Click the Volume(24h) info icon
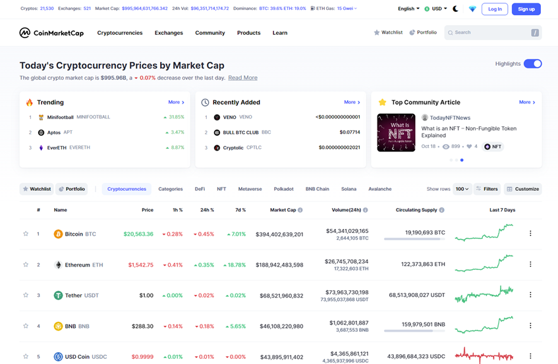The width and height of the screenshot is (558, 364). click(x=366, y=210)
